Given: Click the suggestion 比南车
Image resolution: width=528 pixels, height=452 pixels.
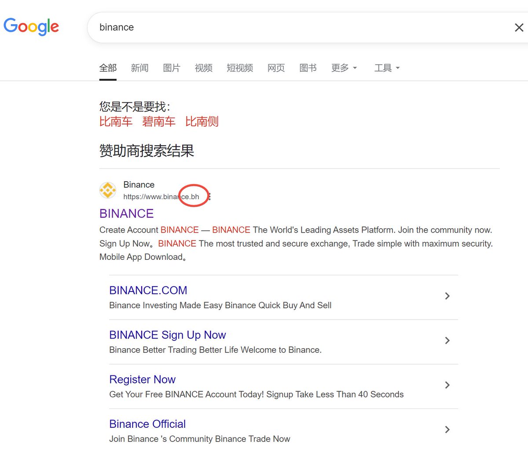Looking at the screenshot, I should [x=116, y=121].
